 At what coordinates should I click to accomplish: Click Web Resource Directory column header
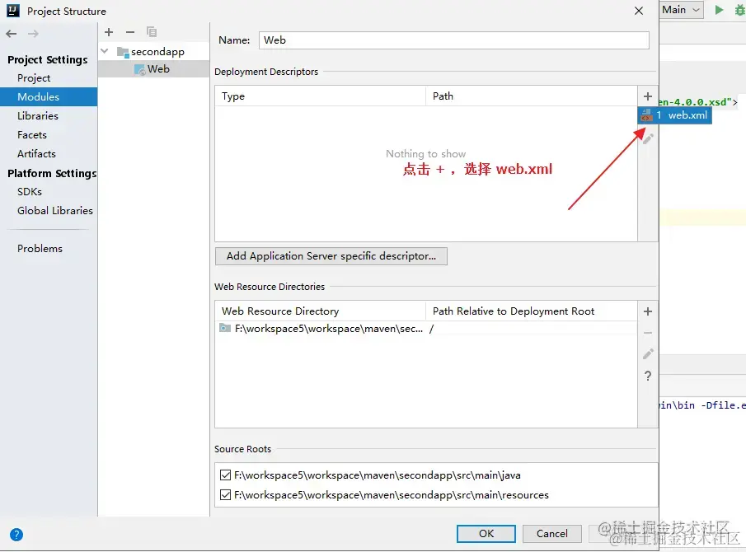(x=320, y=311)
